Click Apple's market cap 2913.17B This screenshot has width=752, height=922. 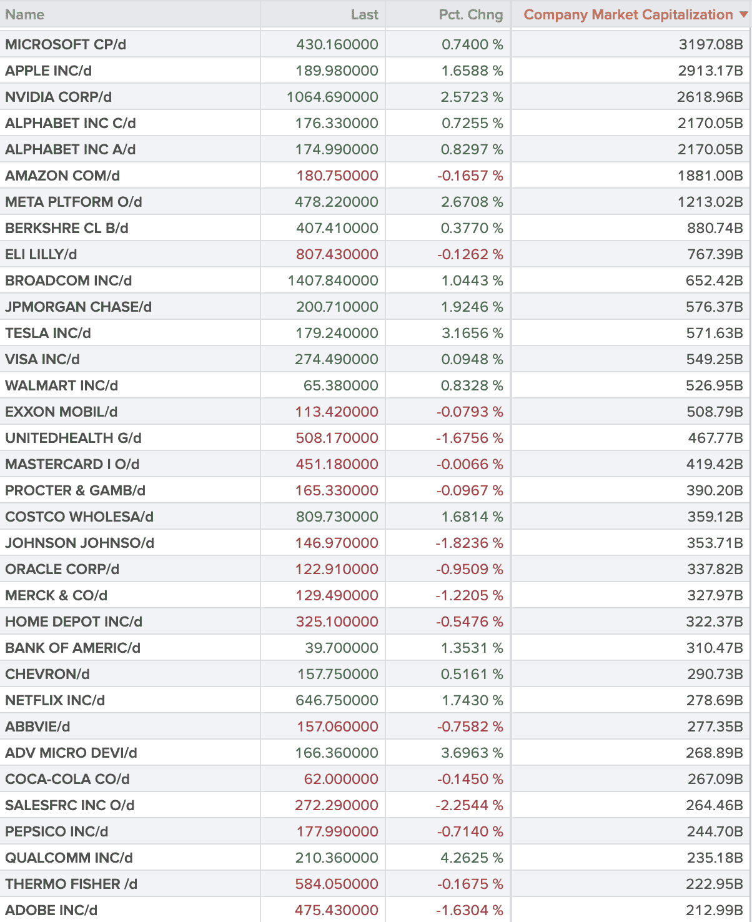pos(711,71)
